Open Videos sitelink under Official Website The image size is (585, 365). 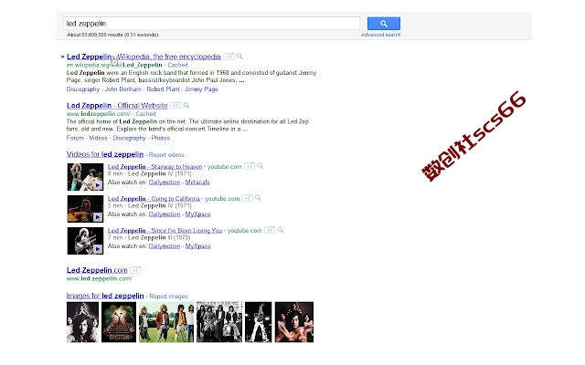tap(98, 138)
